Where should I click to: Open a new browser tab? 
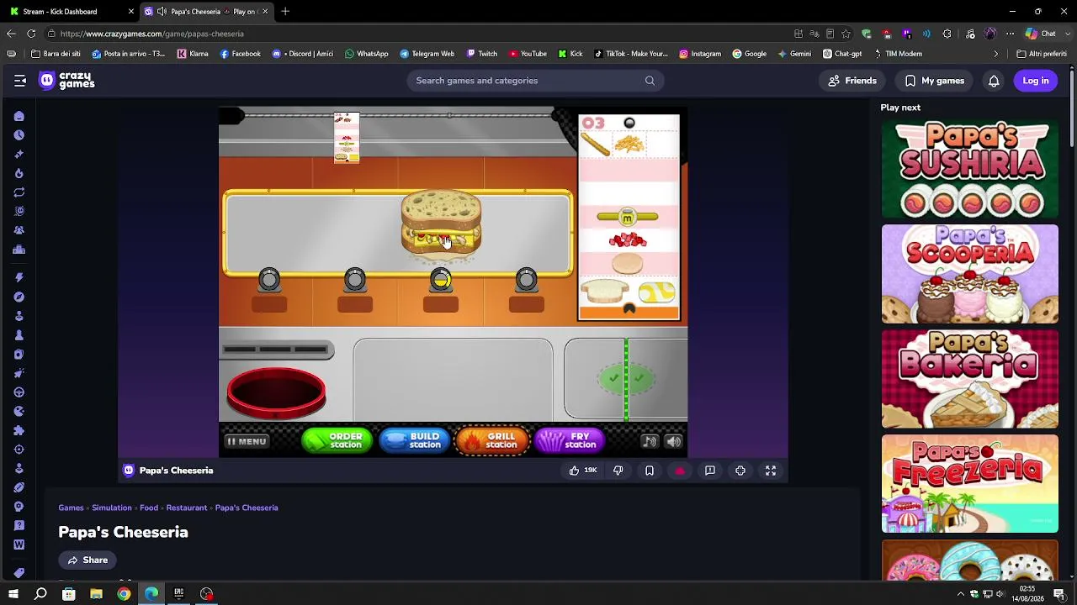click(x=285, y=12)
